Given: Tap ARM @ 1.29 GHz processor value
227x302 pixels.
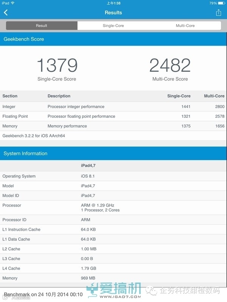Looking at the screenshot, I should [98, 205].
